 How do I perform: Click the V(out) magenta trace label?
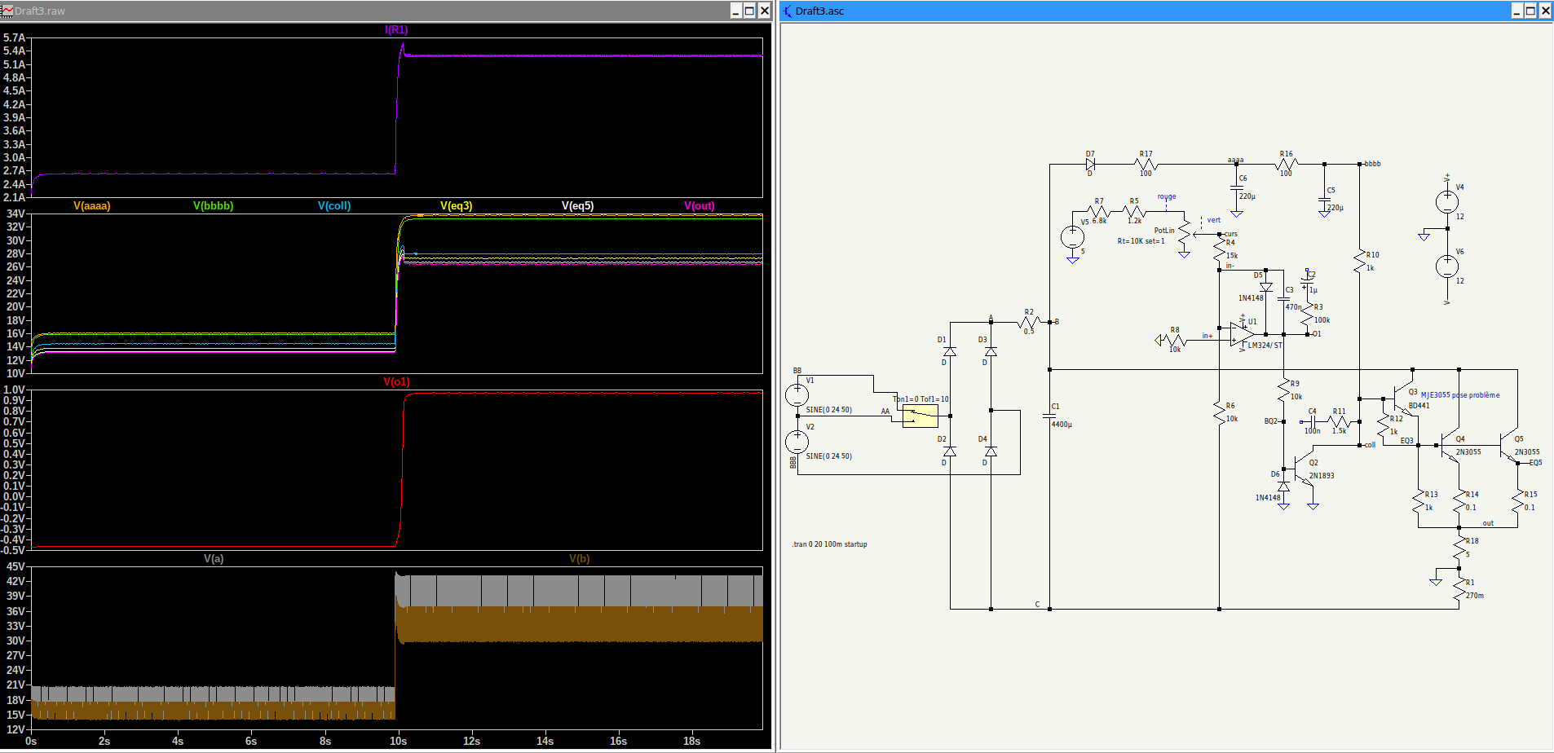tap(699, 206)
